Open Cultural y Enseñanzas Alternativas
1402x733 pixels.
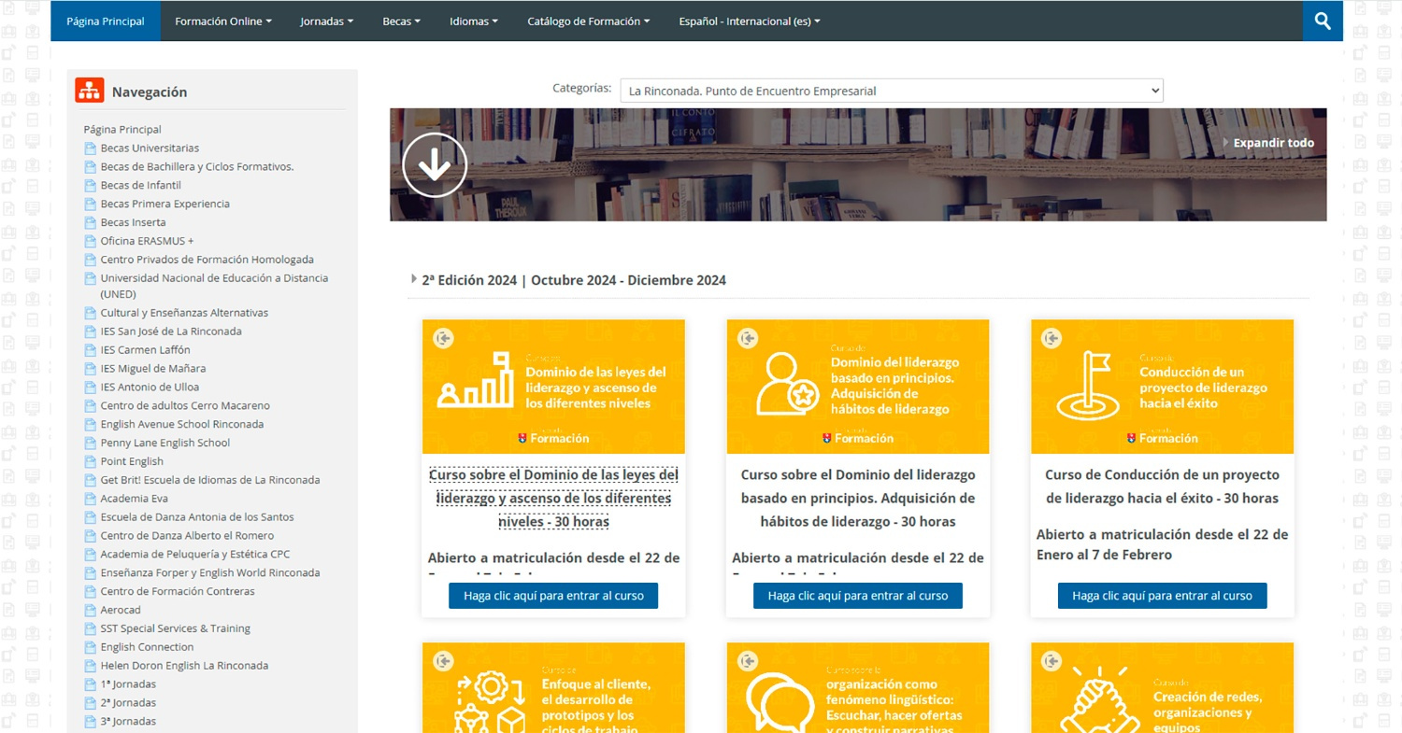pos(184,313)
